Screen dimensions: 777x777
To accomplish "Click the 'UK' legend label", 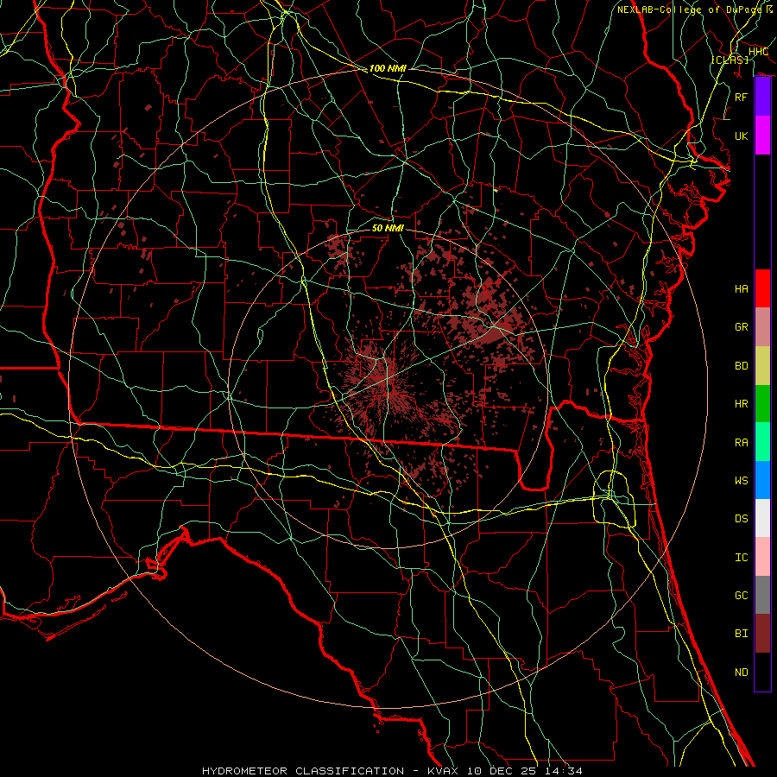I will pyautogui.click(x=742, y=136).
